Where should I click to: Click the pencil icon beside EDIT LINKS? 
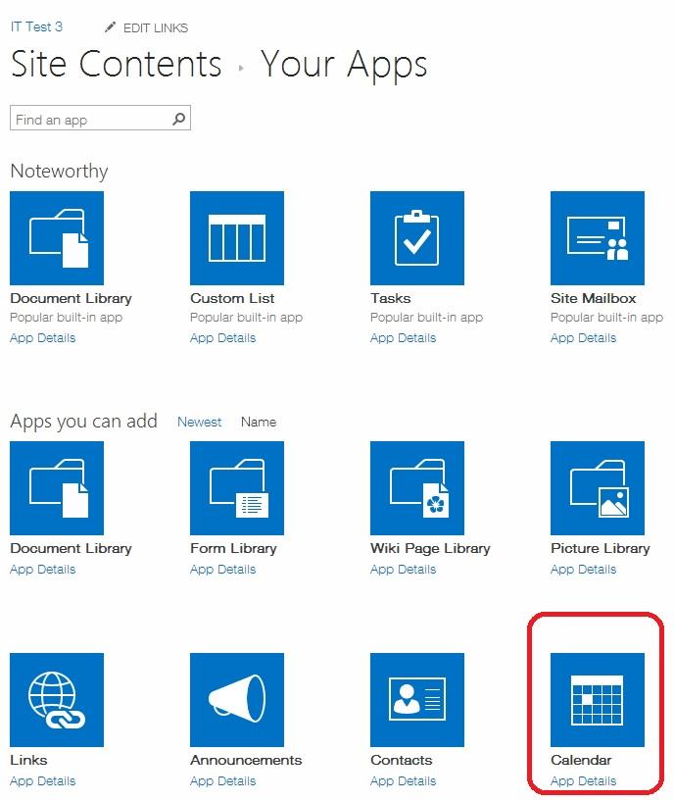(x=110, y=27)
